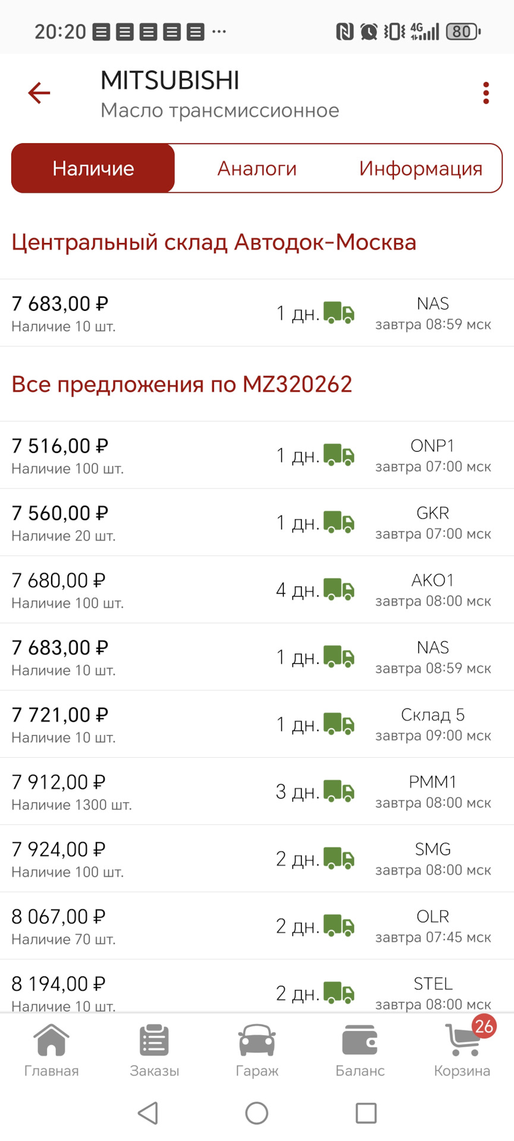Open the Гараж car icon

pos(257,1051)
